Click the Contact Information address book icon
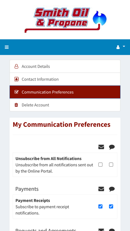Screen dimensions: 130x231 (16, 79)
